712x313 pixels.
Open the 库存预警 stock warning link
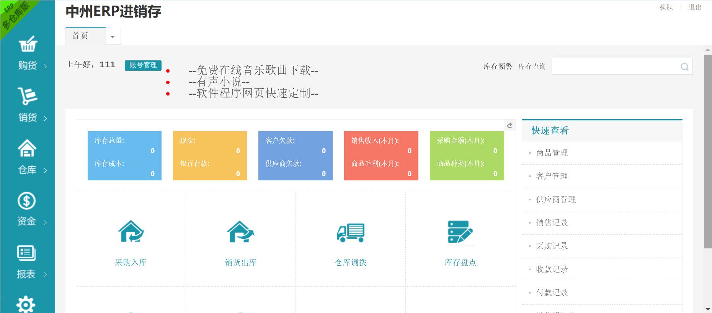tap(498, 66)
